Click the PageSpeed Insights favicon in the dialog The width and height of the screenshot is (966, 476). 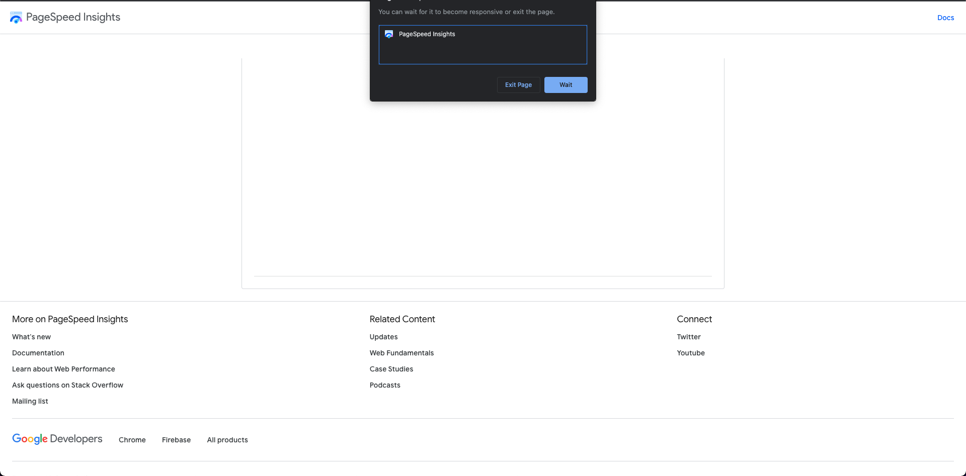(x=388, y=34)
